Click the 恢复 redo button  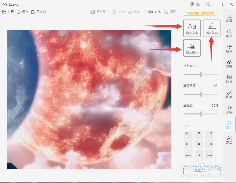click(x=134, y=12)
